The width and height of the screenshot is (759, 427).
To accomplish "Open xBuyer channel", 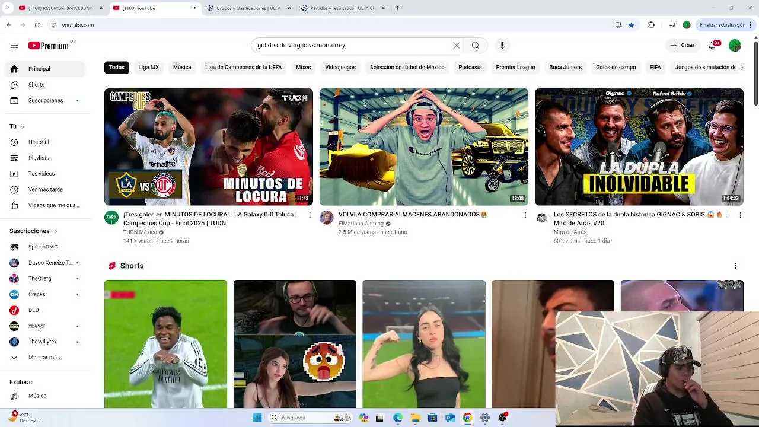I will (46, 326).
